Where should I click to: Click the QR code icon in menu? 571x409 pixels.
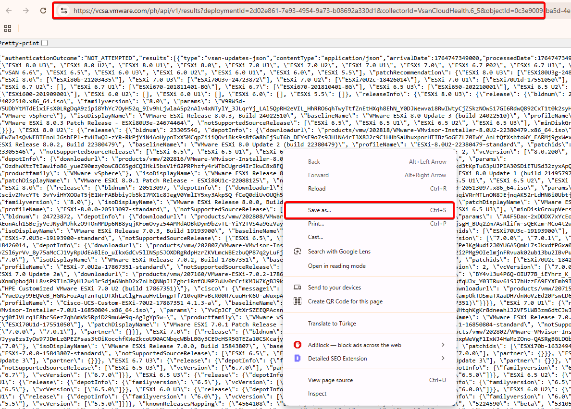click(298, 301)
